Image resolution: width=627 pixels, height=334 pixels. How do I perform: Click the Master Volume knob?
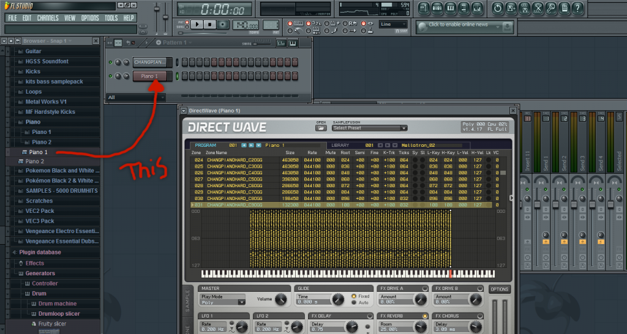pos(280,300)
